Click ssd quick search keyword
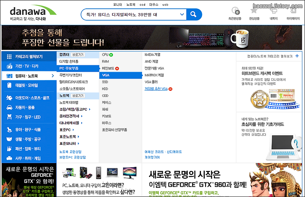 (142, 5)
